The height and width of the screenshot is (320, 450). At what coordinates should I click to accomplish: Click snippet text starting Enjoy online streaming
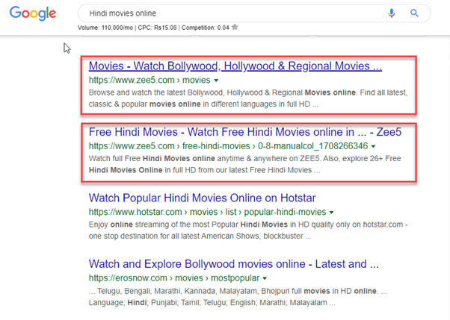pos(248,230)
